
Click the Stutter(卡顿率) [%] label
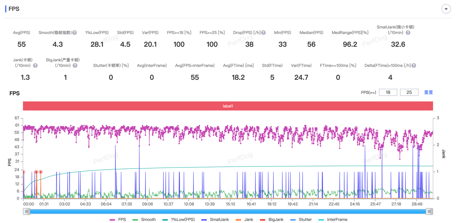coord(111,66)
